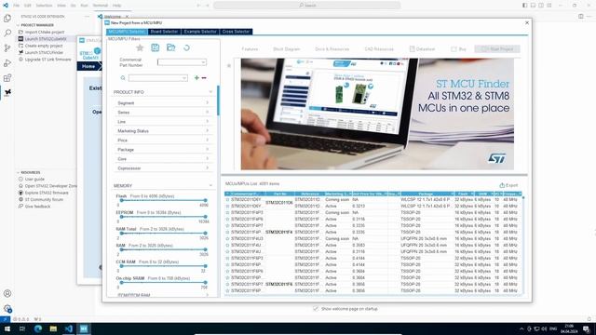Open User guide resource link
The height and width of the screenshot is (335, 596).
coord(34,180)
